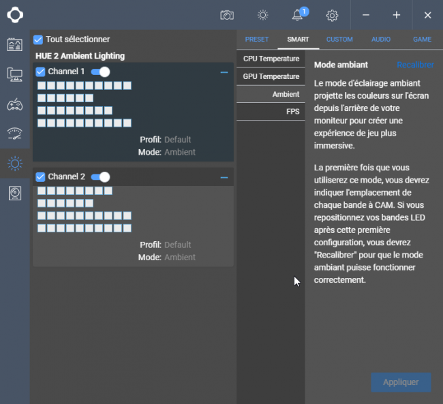
Task: Click the Recalibrer link
Action: tap(415, 65)
